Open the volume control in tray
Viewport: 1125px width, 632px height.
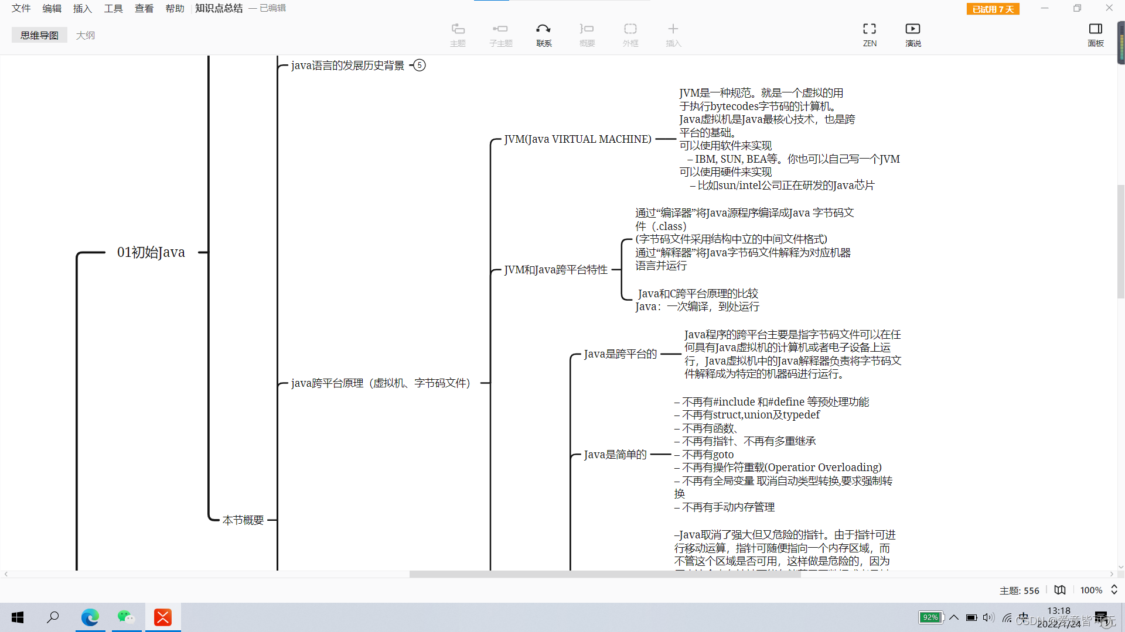(x=989, y=617)
